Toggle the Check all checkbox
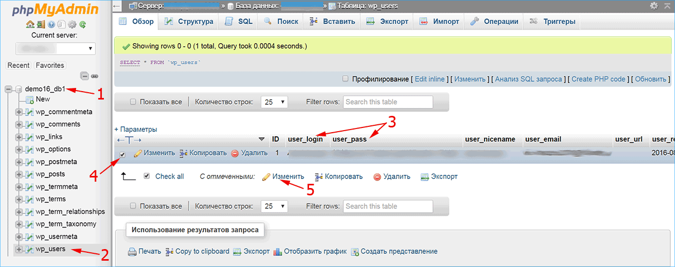675x267 pixels. pyautogui.click(x=147, y=176)
